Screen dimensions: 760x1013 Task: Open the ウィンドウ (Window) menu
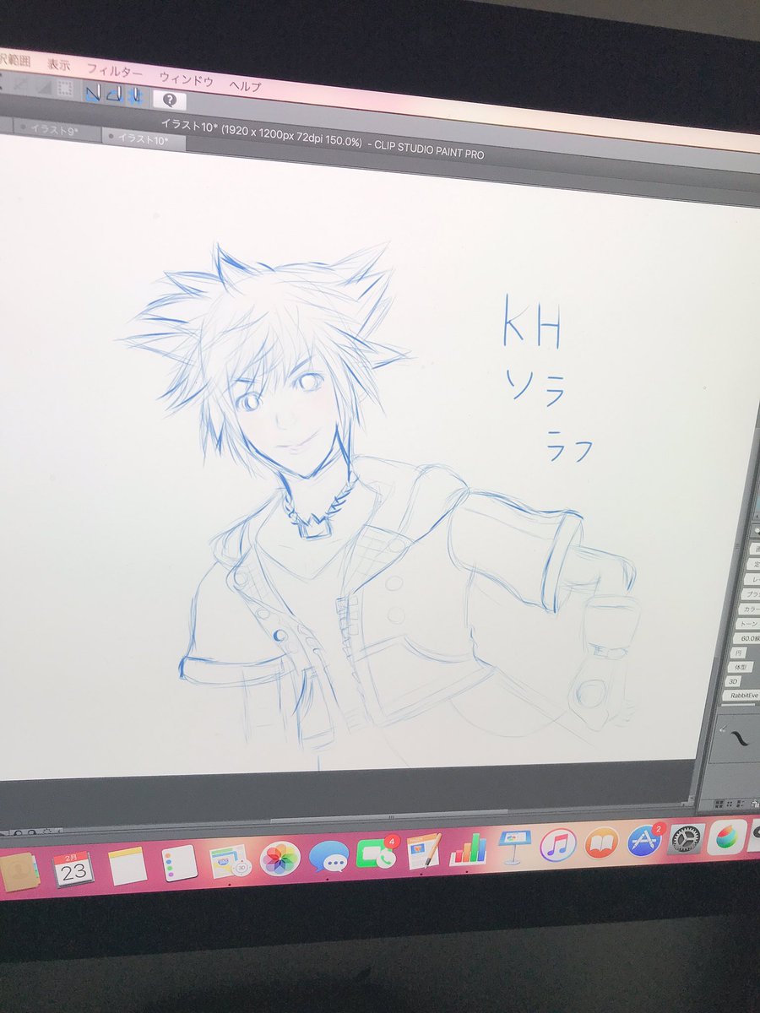[186, 79]
